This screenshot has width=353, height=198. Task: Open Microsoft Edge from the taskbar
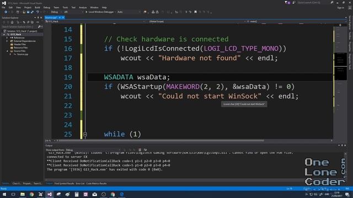122,194
